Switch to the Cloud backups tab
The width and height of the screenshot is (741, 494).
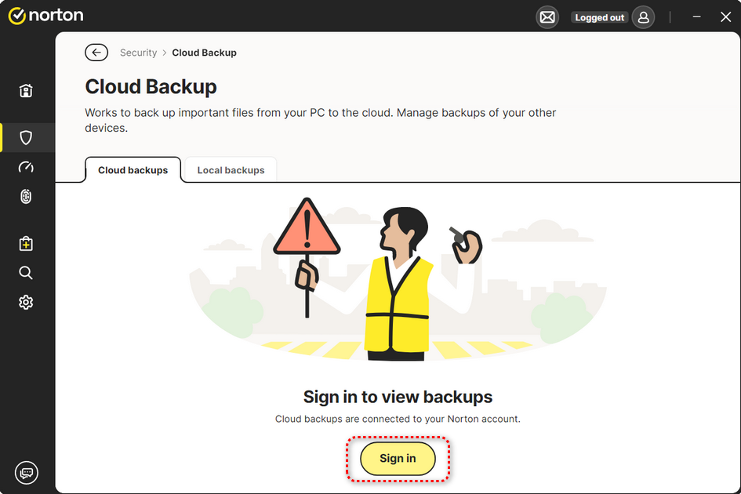point(133,170)
